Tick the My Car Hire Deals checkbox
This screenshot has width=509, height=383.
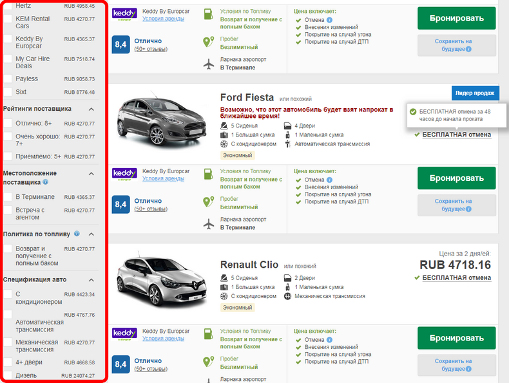click(8, 59)
